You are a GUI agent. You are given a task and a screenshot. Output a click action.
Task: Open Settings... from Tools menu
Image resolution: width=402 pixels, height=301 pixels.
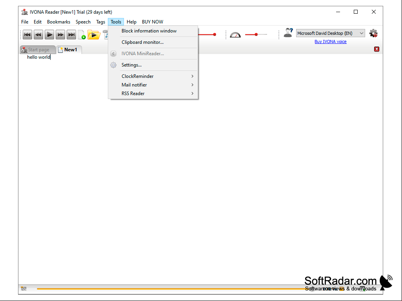153,65
